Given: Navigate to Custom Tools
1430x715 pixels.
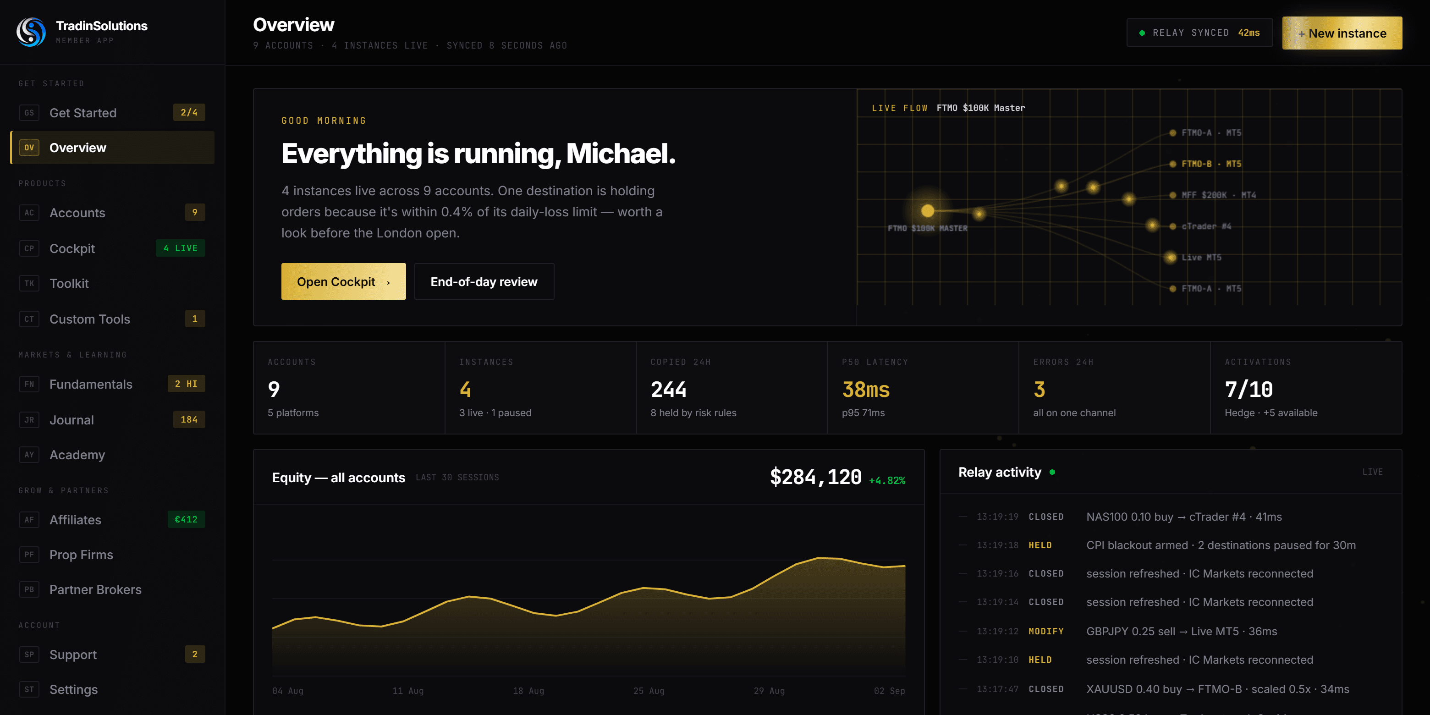Looking at the screenshot, I should (112, 319).
